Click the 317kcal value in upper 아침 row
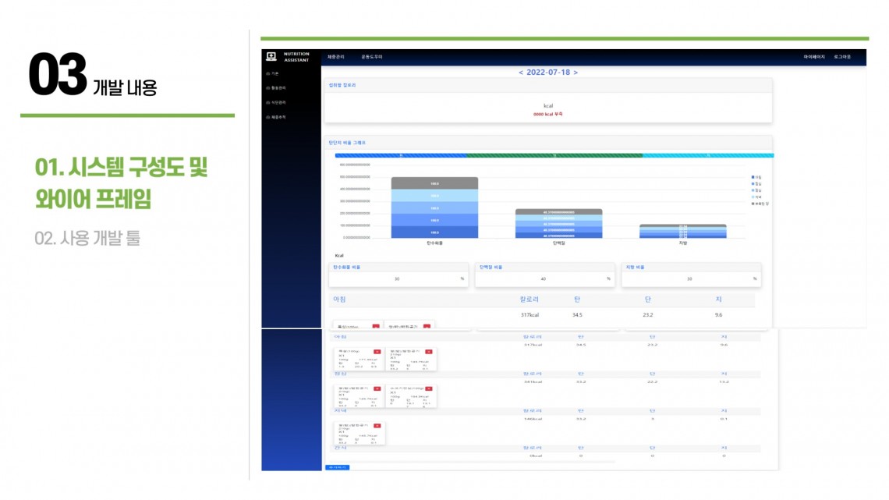Viewport: 889px width, 500px height. pos(530,314)
